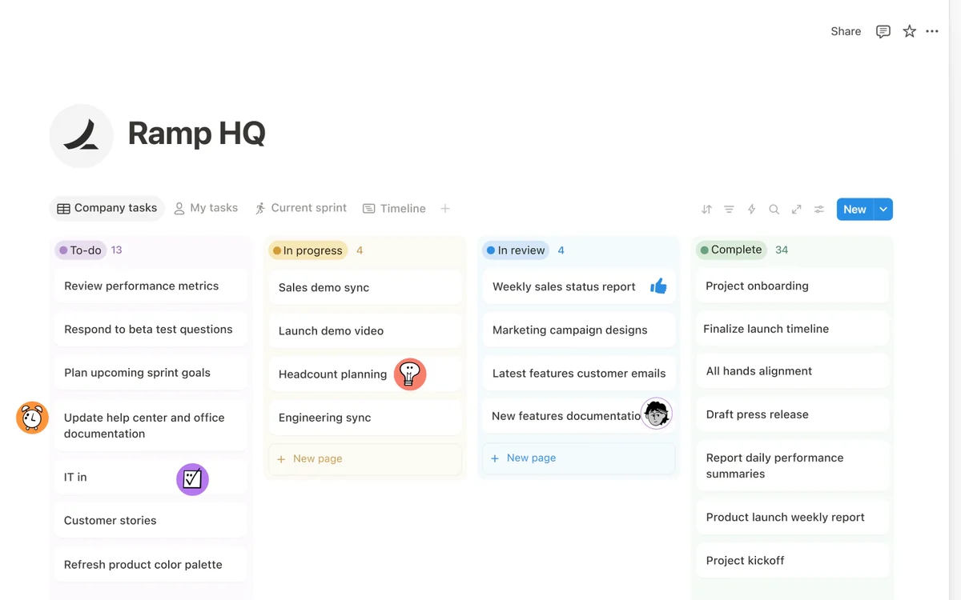The image size is (961, 600).
Task: Open Headcount planning card
Action: [x=365, y=374]
